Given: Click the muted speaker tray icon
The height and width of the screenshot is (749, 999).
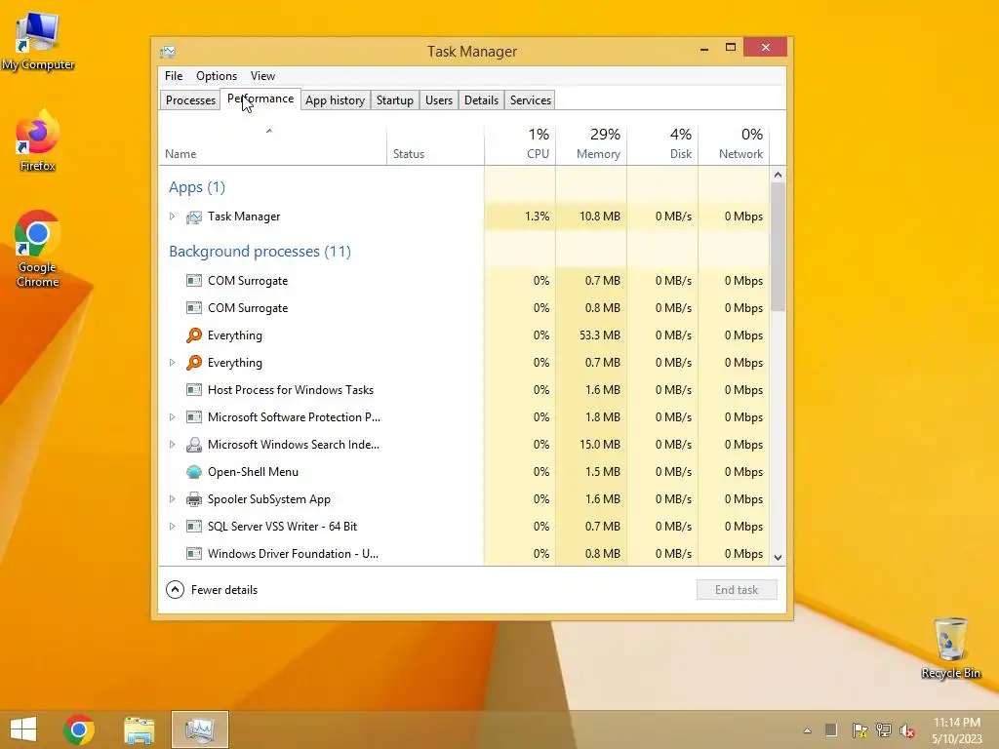Looking at the screenshot, I should pyautogui.click(x=907, y=730).
